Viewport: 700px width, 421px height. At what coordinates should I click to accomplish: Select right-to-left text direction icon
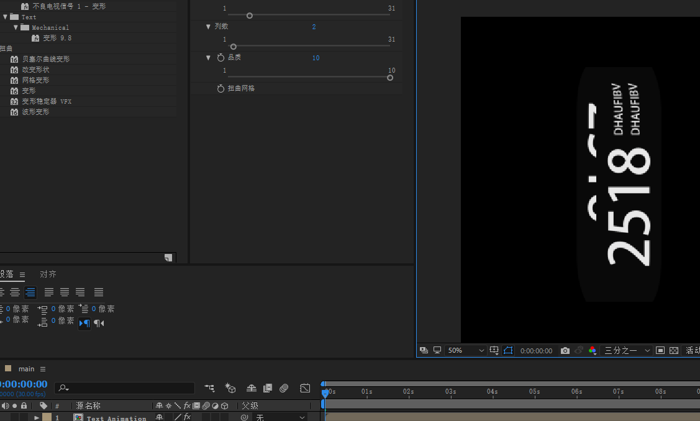click(99, 324)
